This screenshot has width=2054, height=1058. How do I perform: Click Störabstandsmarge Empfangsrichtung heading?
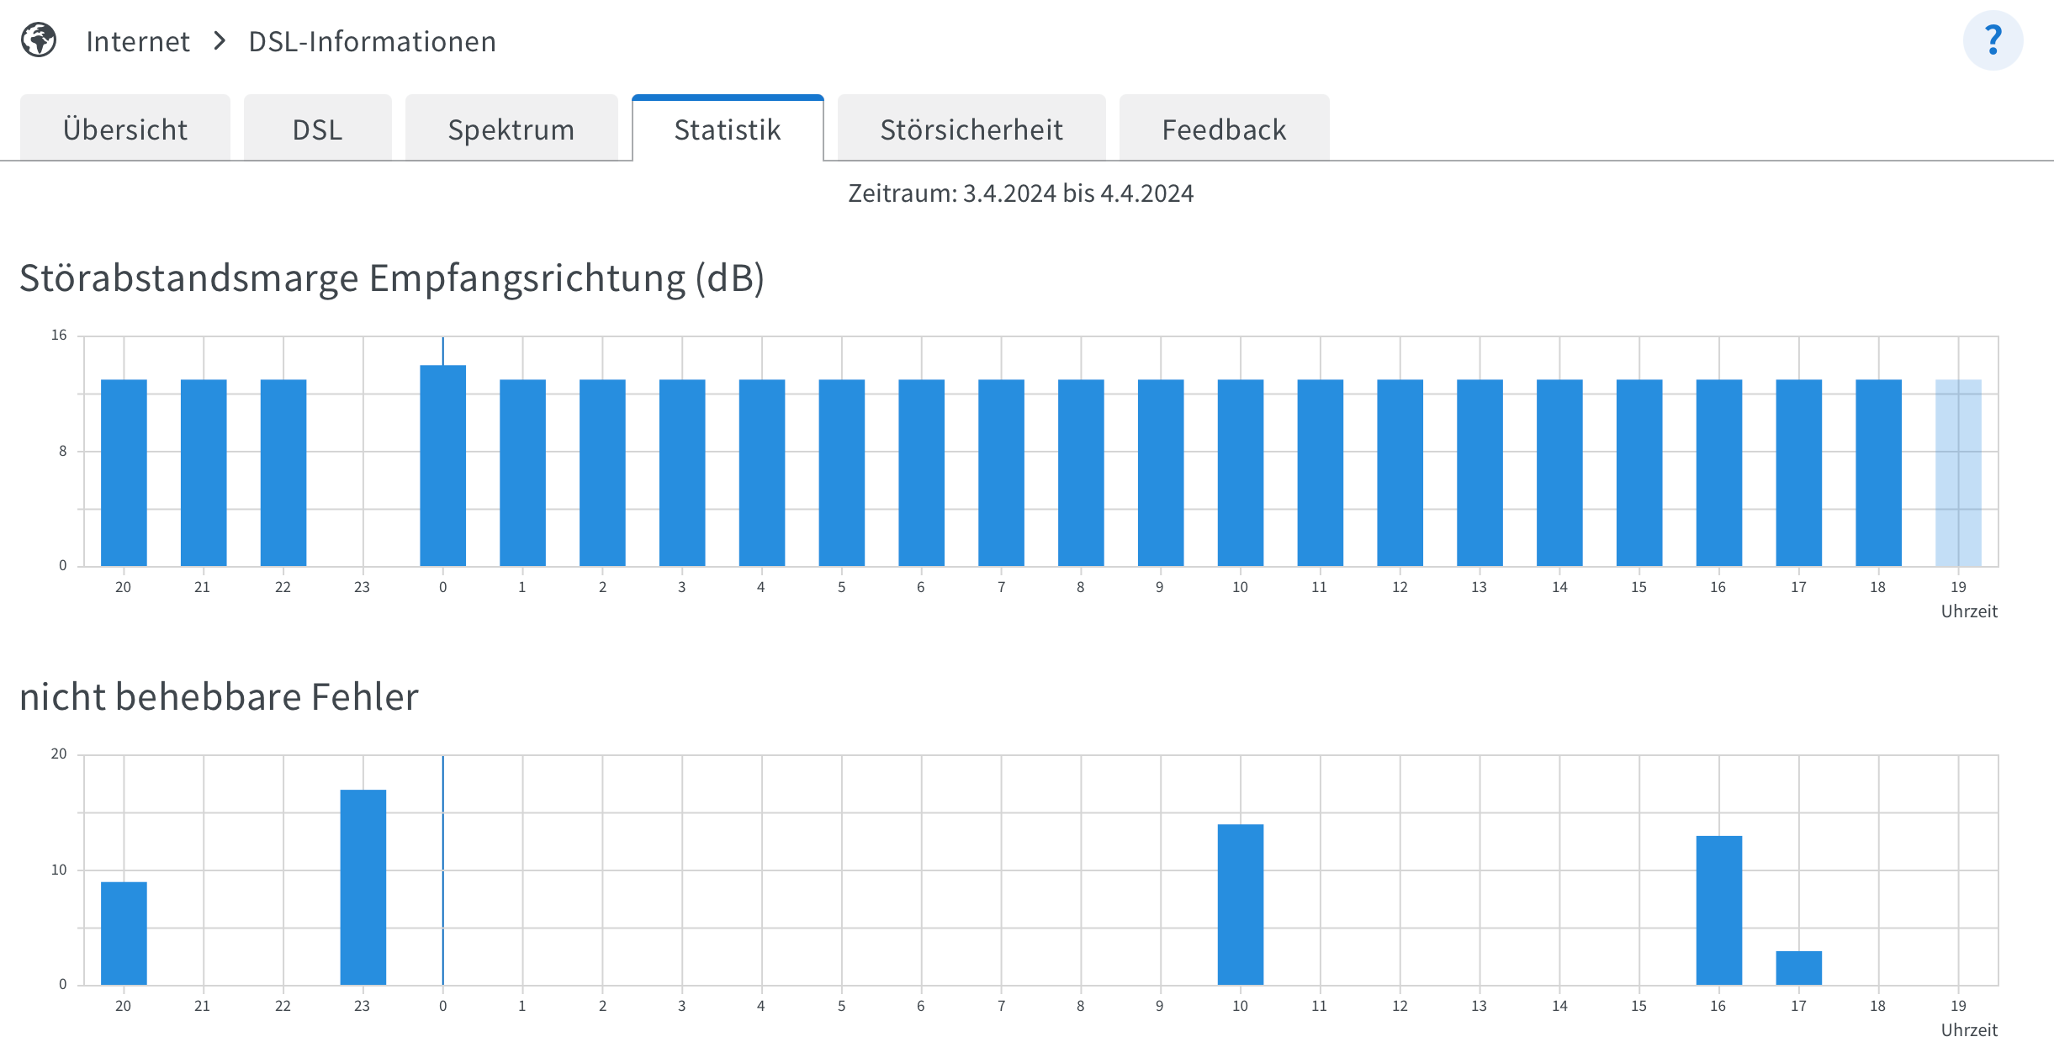pos(392,278)
